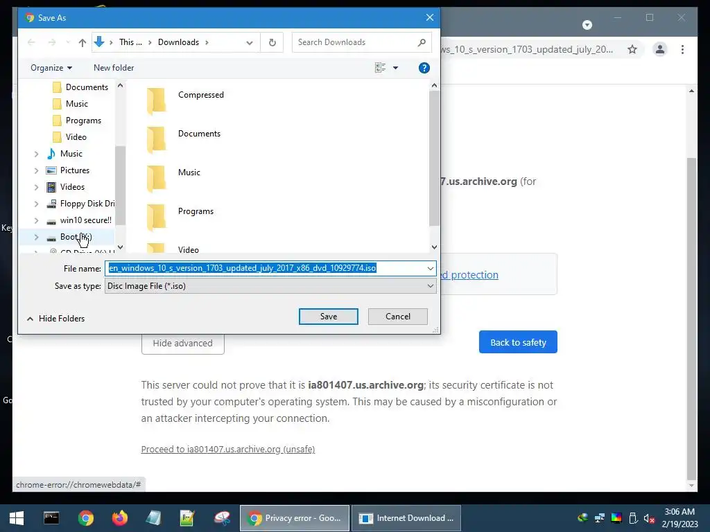Click the Save button
710x532 pixels.
coord(328,317)
